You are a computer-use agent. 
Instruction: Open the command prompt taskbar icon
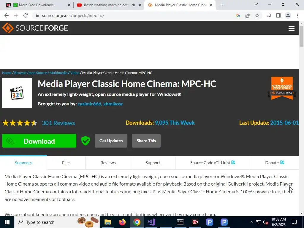[x=180, y=222]
